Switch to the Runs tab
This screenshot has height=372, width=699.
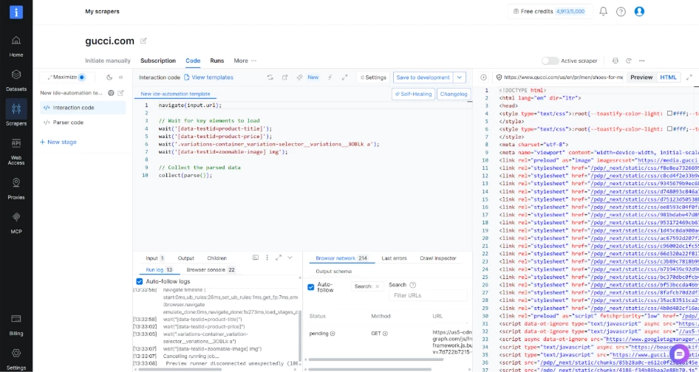coord(217,61)
